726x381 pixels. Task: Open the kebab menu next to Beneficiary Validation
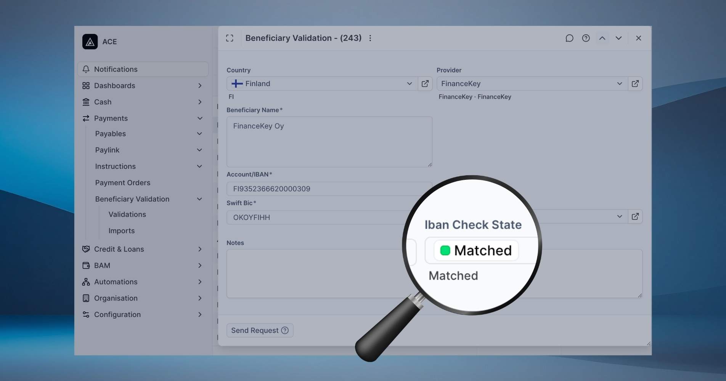pyautogui.click(x=370, y=38)
